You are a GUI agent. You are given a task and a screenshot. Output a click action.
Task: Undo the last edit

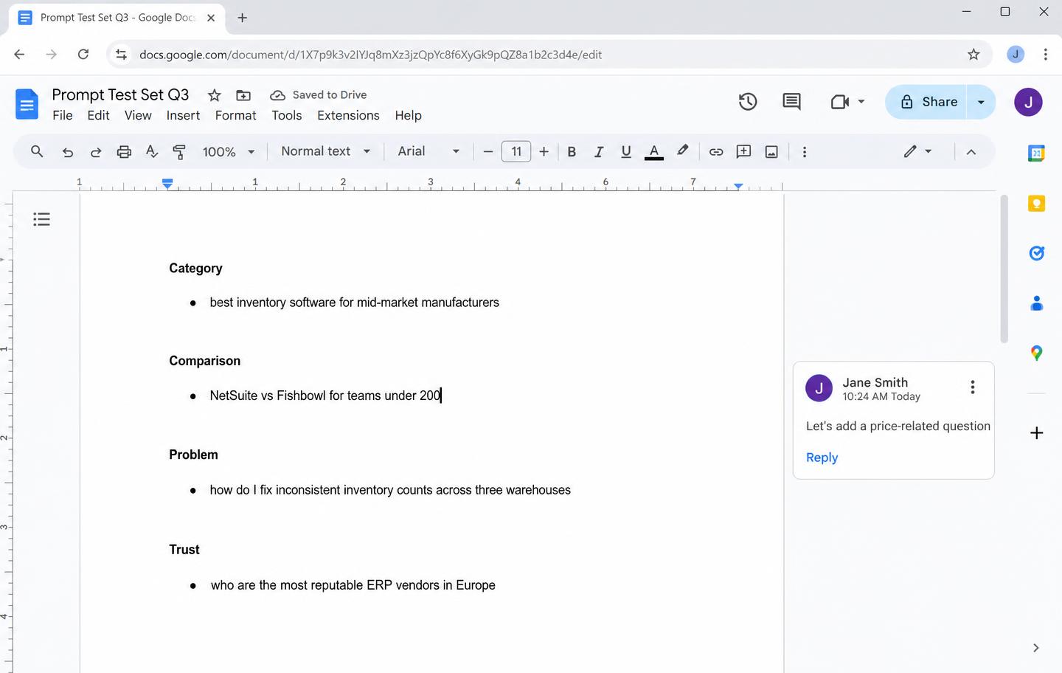pyautogui.click(x=68, y=152)
